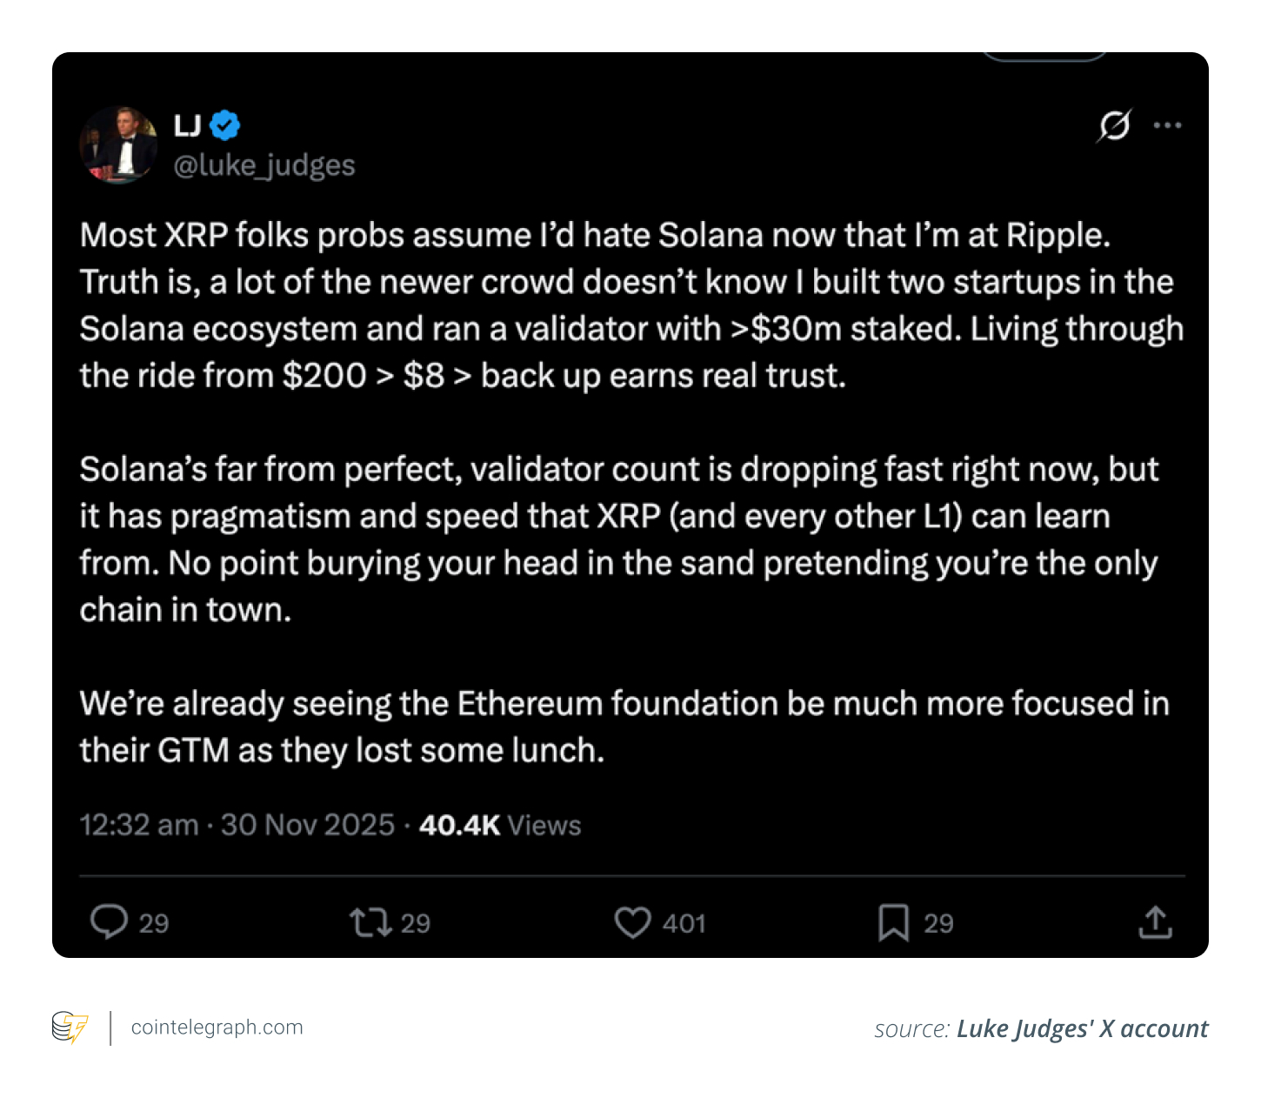This screenshot has width=1261, height=1098.
Task: Go to @luke_judges profile handle
Action: (x=265, y=164)
